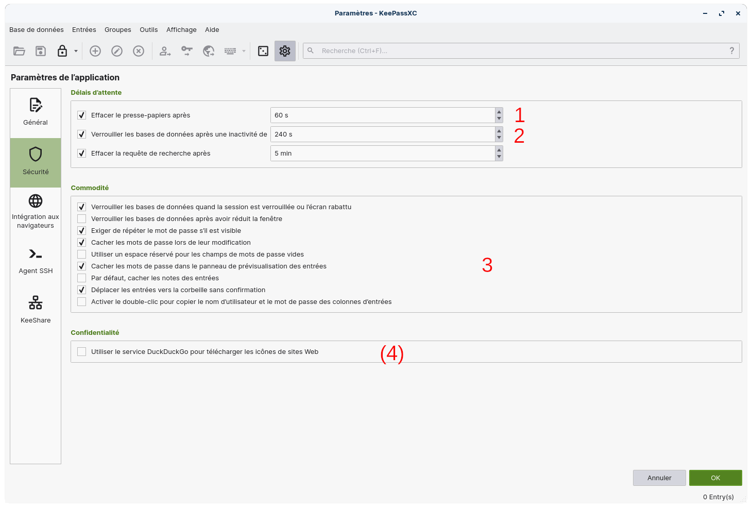Uncheck Effacer le presse-papiers après
752x508 pixels.
(82, 115)
